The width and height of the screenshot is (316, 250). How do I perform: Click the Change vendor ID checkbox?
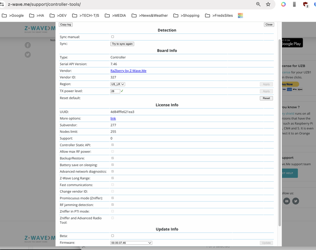(113, 191)
